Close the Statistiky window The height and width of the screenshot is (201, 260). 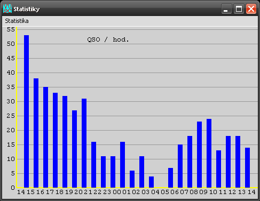tap(251, 9)
